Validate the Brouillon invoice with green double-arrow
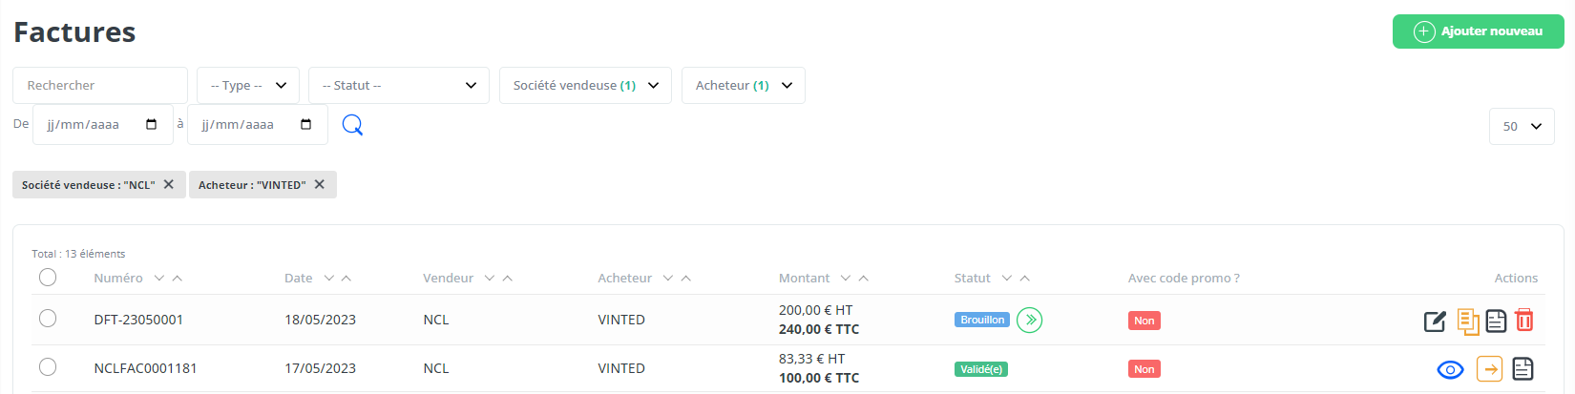This screenshot has height=394, width=1575. coord(1029,320)
